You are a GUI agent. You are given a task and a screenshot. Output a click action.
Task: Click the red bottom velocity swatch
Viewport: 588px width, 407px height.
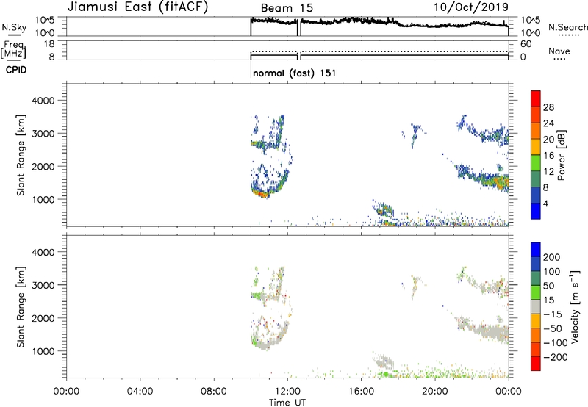(x=536, y=364)
